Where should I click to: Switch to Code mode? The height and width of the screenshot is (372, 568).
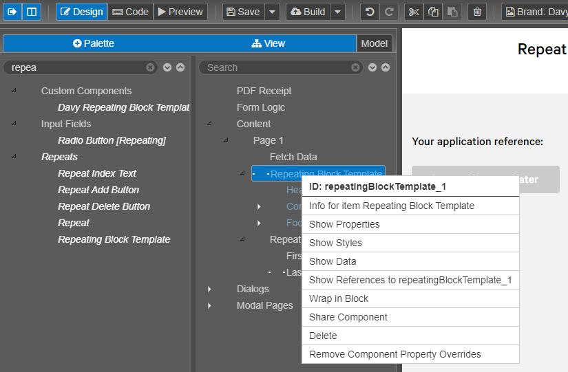tap(130, 12)
